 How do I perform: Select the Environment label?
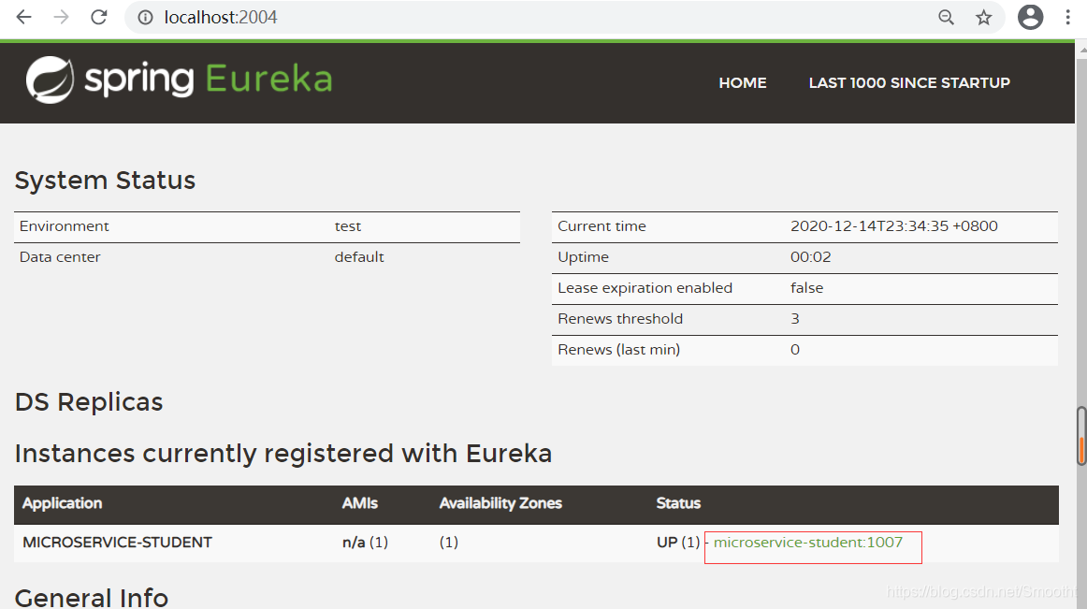pos(64,226)
